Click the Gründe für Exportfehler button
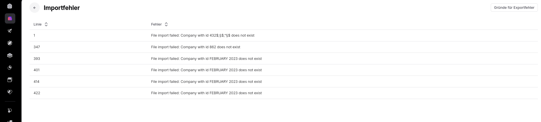Image resolution: width=541 pixels, height=122 pixels. coord(514,8)
